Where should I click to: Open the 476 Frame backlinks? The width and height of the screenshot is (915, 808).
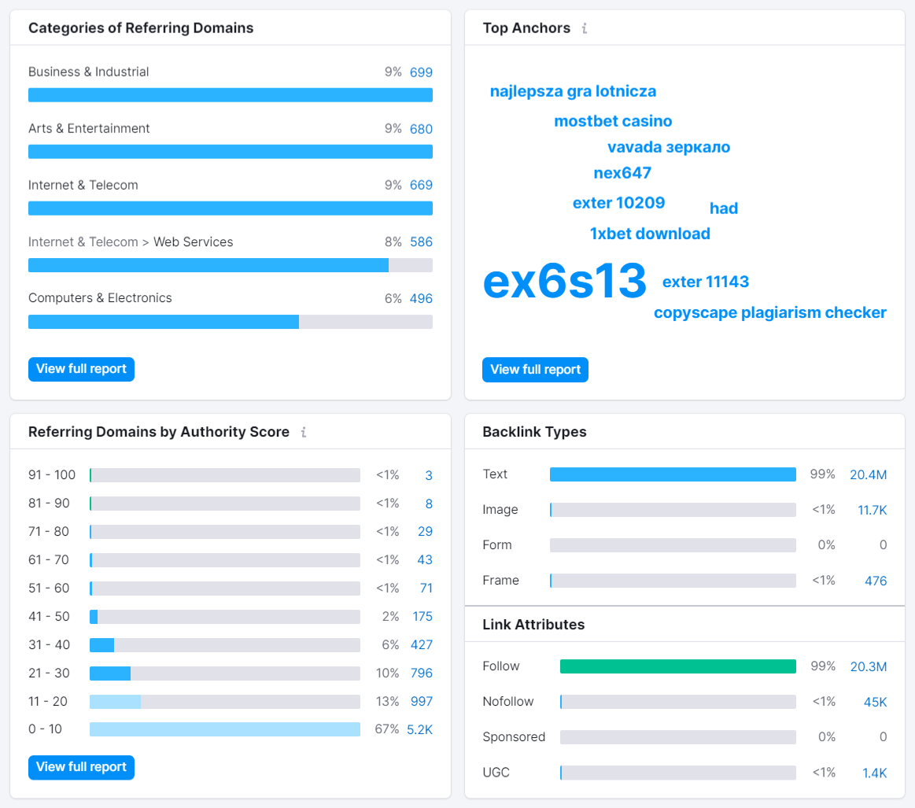pos(876,580)
